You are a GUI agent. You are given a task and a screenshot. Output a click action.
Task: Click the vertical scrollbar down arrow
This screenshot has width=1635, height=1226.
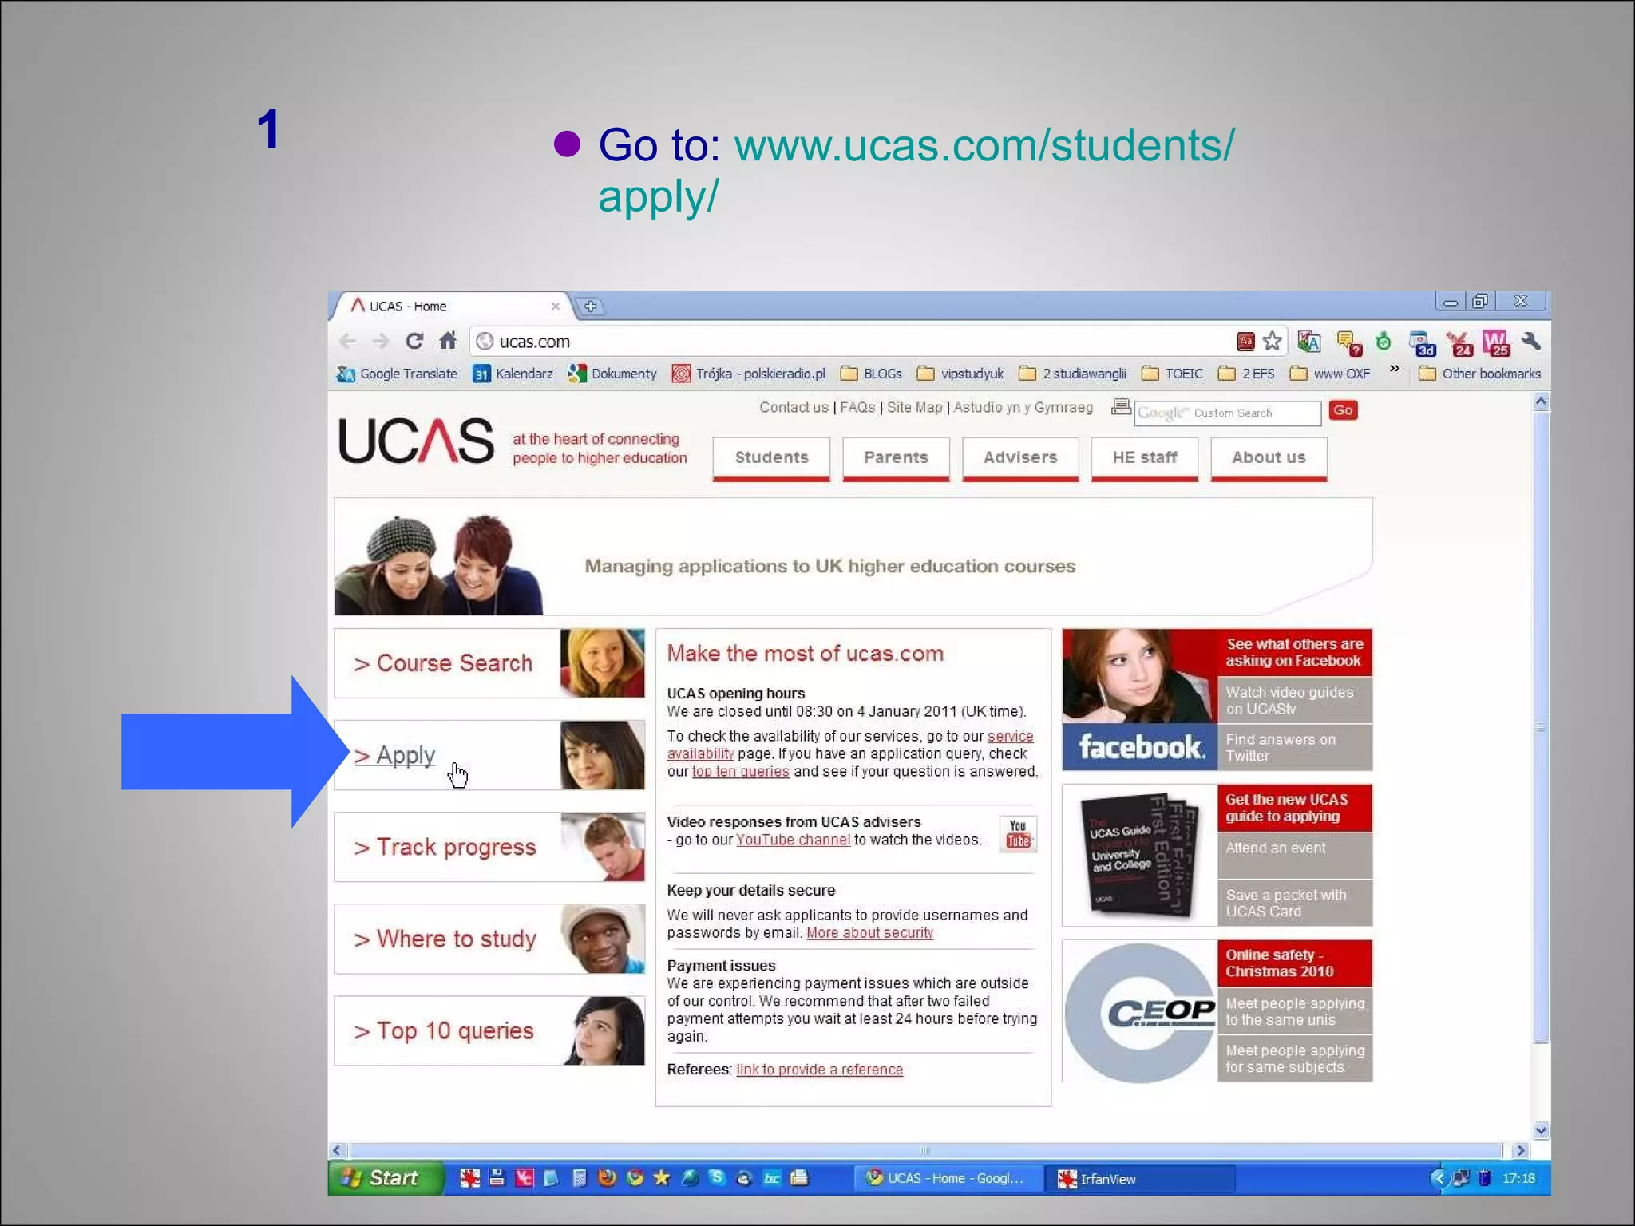1542,1130
